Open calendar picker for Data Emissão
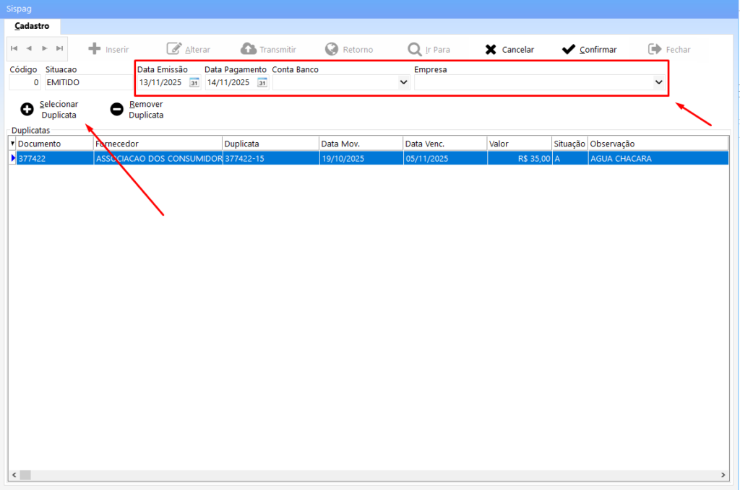Viewport: 740px width, 490px height. point(194,82)
